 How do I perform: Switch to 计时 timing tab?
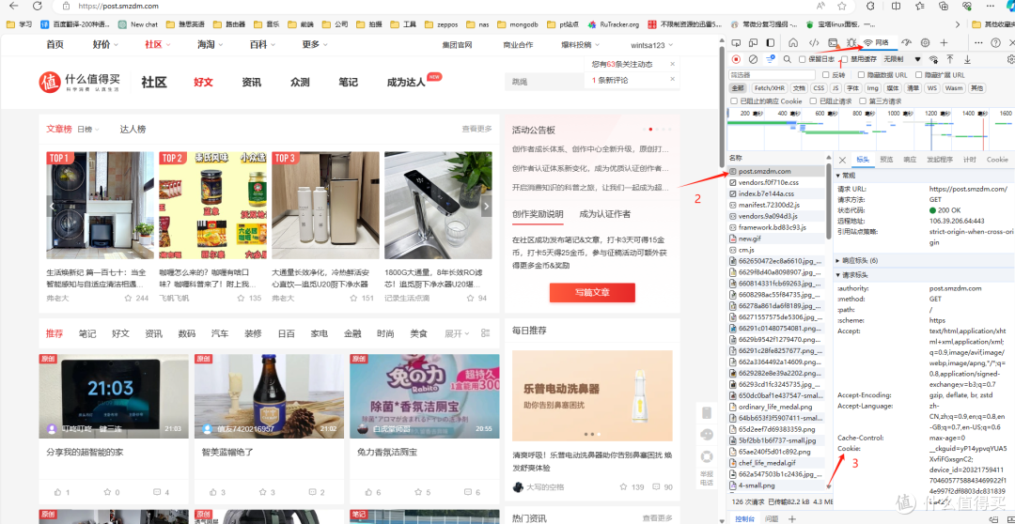click(x=969, y=159)
